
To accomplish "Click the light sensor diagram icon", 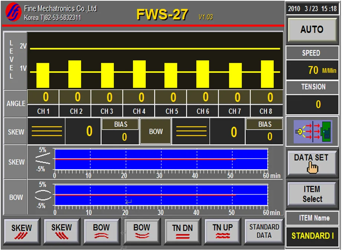I will point(312,132).
